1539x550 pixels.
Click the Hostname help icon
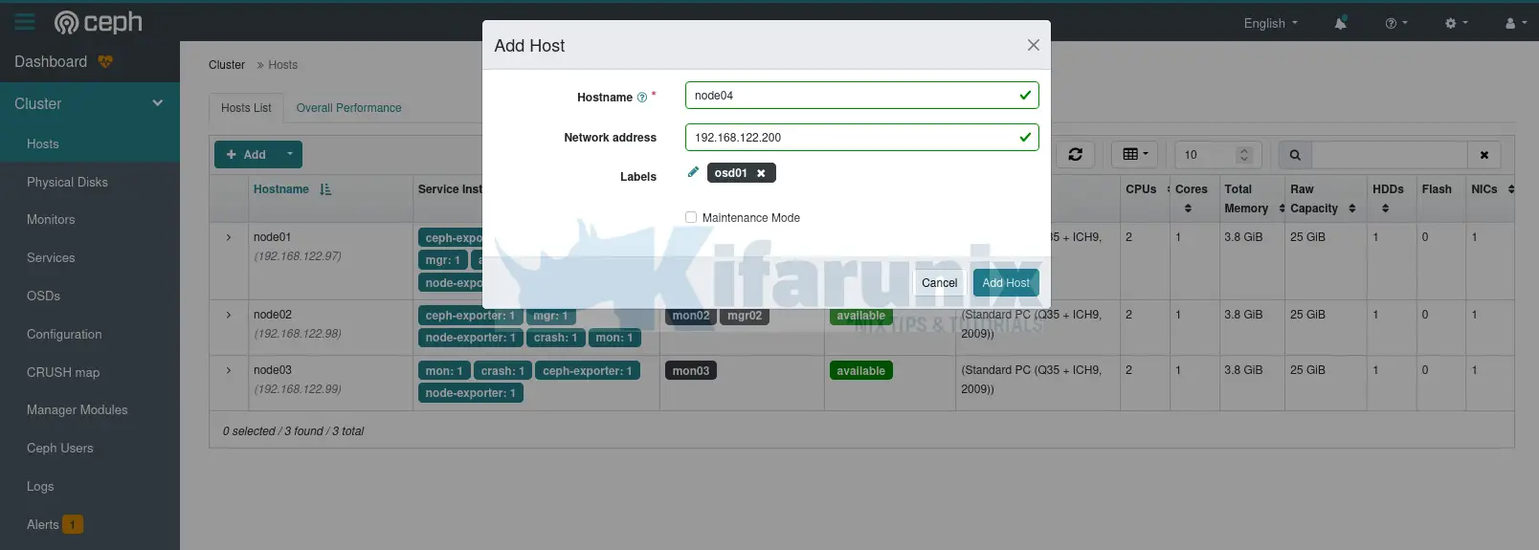pos(642,98)
